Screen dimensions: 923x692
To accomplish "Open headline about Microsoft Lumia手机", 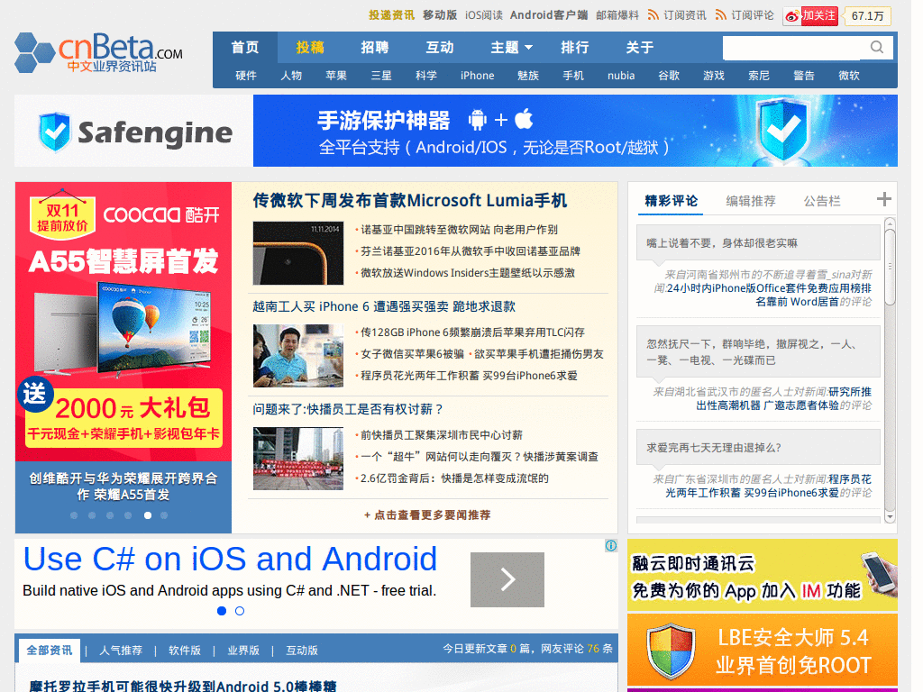I will [410, 201].
